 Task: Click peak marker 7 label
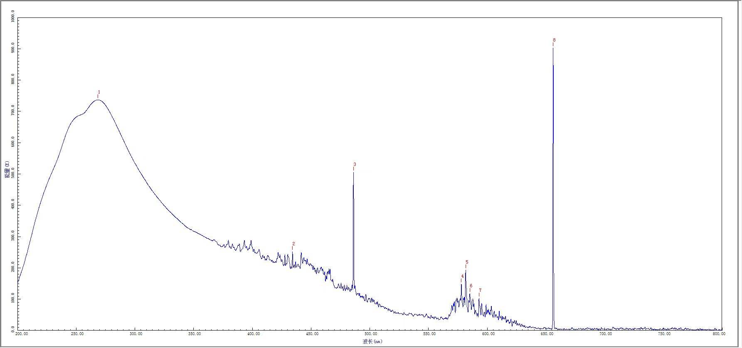pos(480,291)
